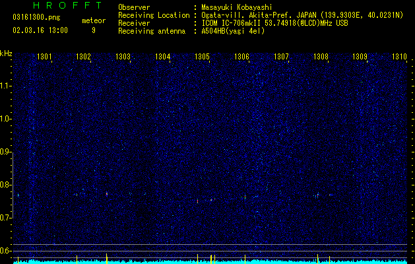Click the red meteor echo between 1302 and 1303

(107, 194)
